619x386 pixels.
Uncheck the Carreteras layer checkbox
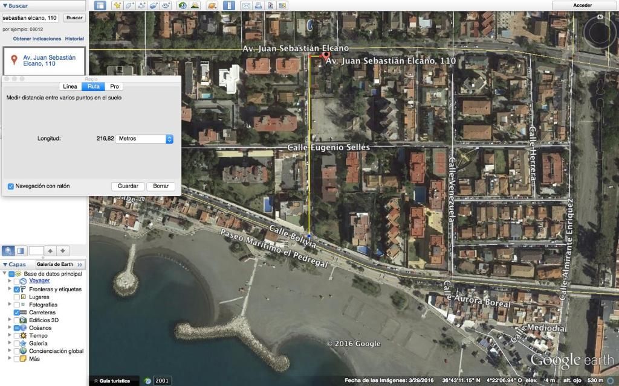point(17,312)
